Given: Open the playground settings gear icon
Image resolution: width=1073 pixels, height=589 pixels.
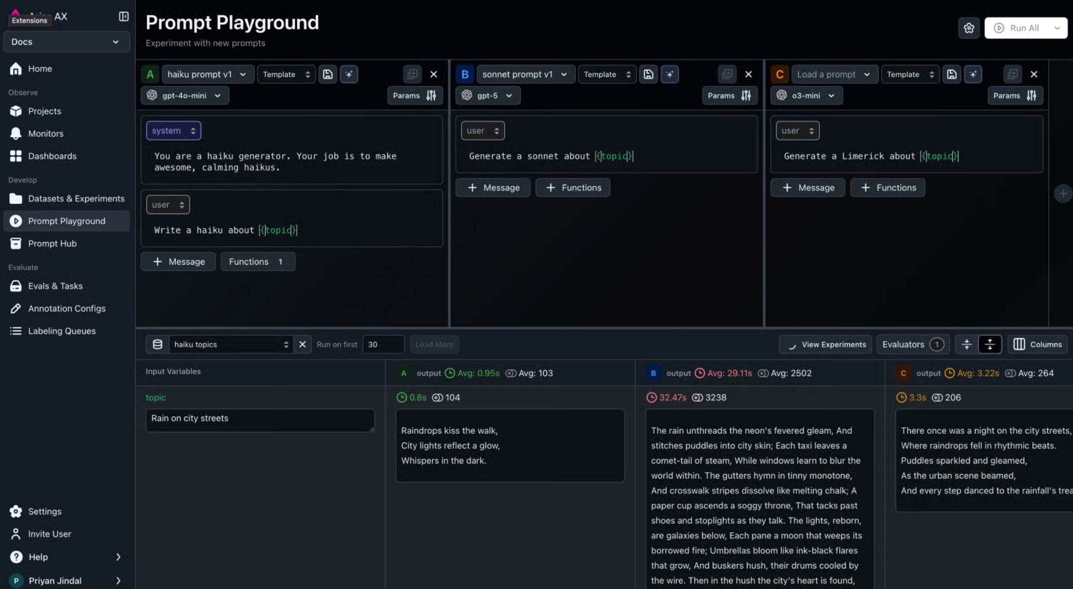Looking at the screenshot, I should coord(969,28).
